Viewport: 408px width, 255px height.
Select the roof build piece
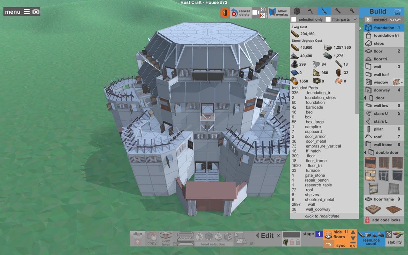click(384, 137)
